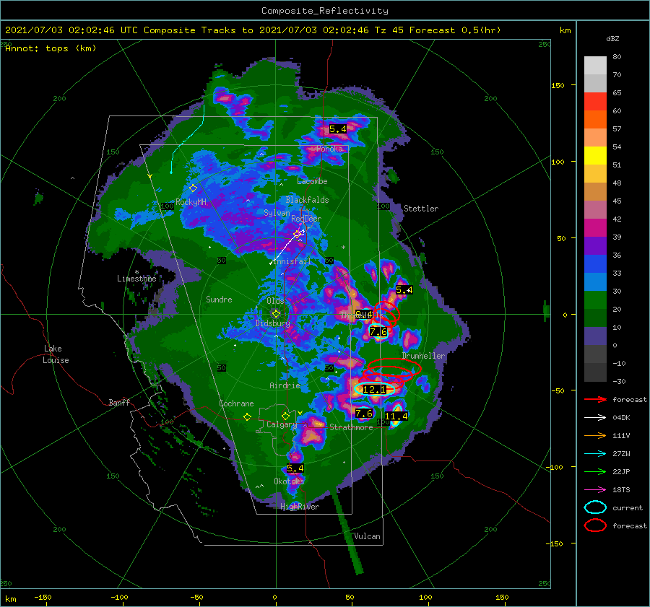Viewport: 650px width, 607px height.
Task: Click the Lake Louise label
Action: coord(56,354)
